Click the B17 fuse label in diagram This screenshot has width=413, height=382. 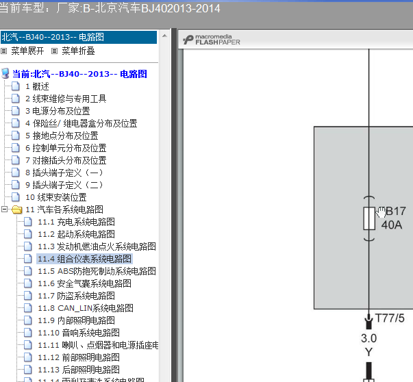pos(396,211)
